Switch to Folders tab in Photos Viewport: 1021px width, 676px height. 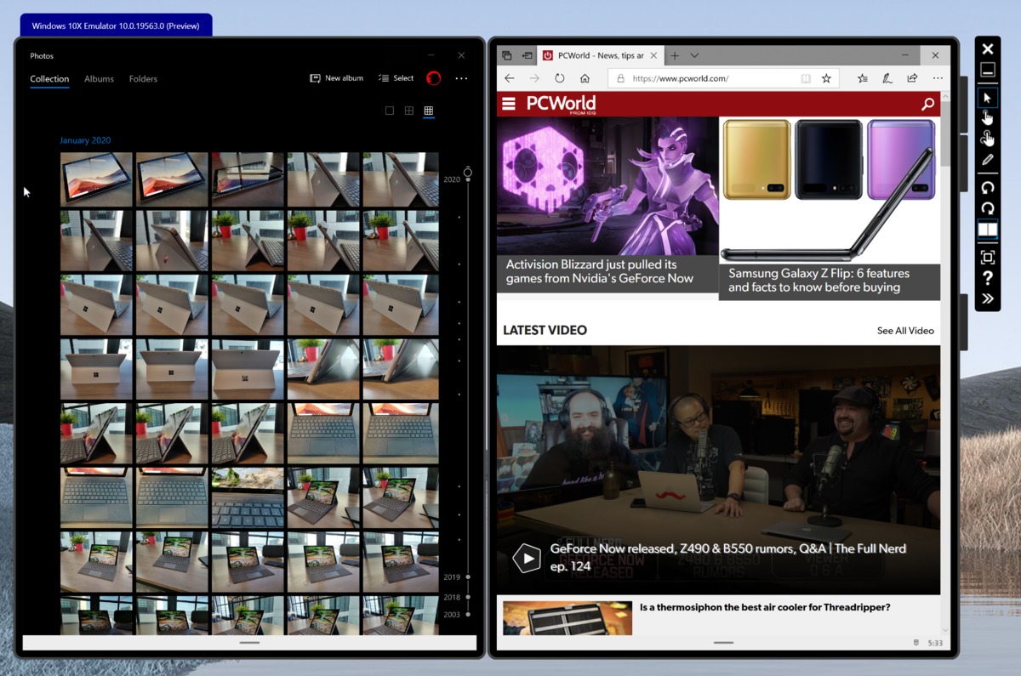click(143, 79)
